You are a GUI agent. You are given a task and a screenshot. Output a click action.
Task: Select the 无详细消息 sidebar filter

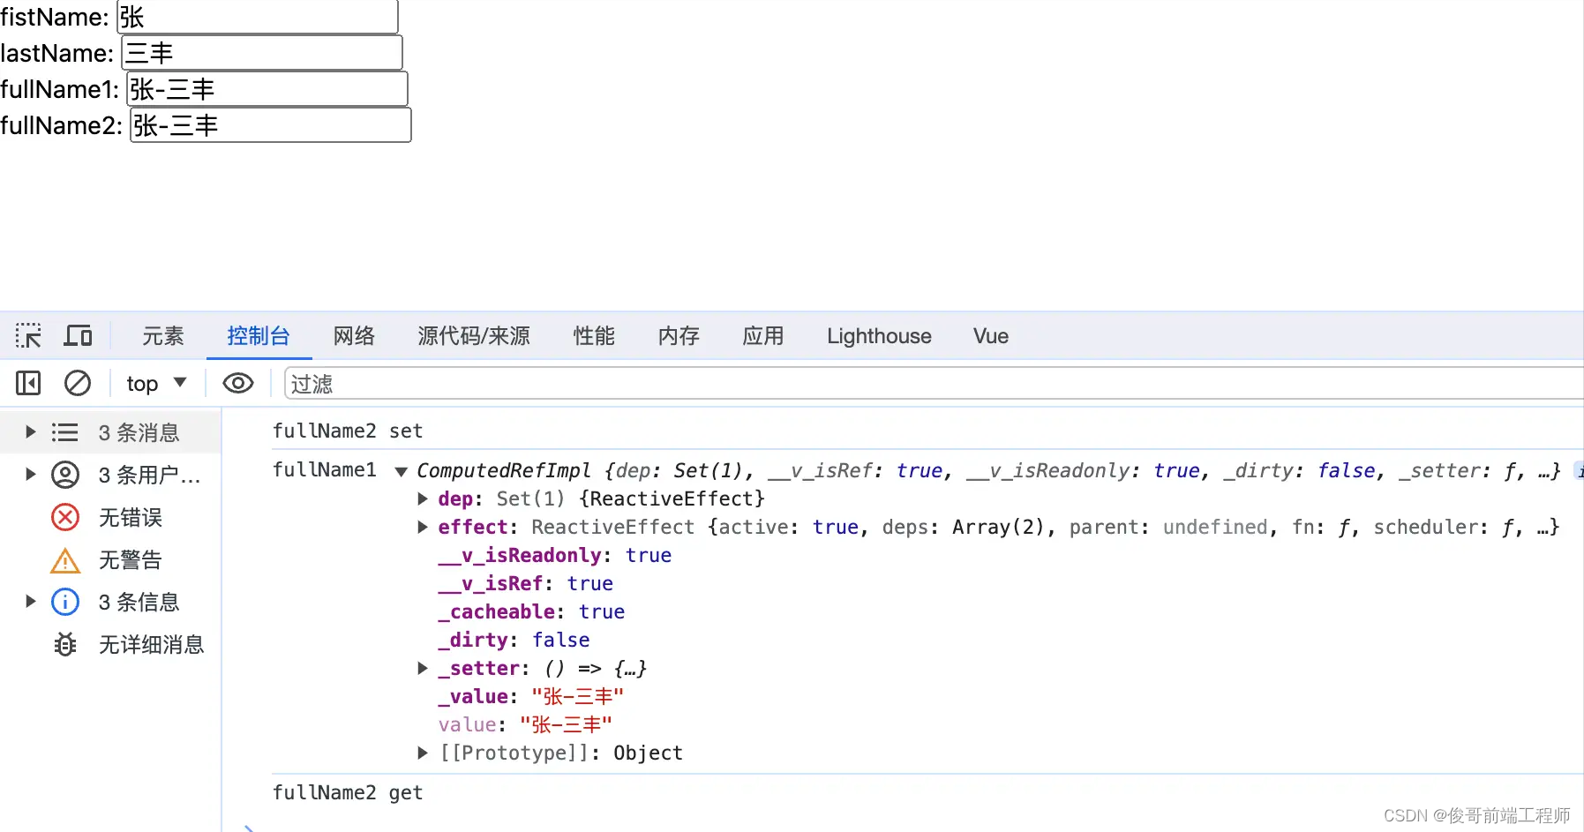[x=110, y=644]
